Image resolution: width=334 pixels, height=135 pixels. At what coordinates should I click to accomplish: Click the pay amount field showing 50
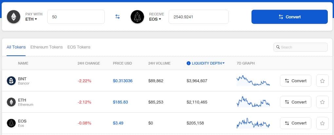pyautogui.click(x=76, y=17)
